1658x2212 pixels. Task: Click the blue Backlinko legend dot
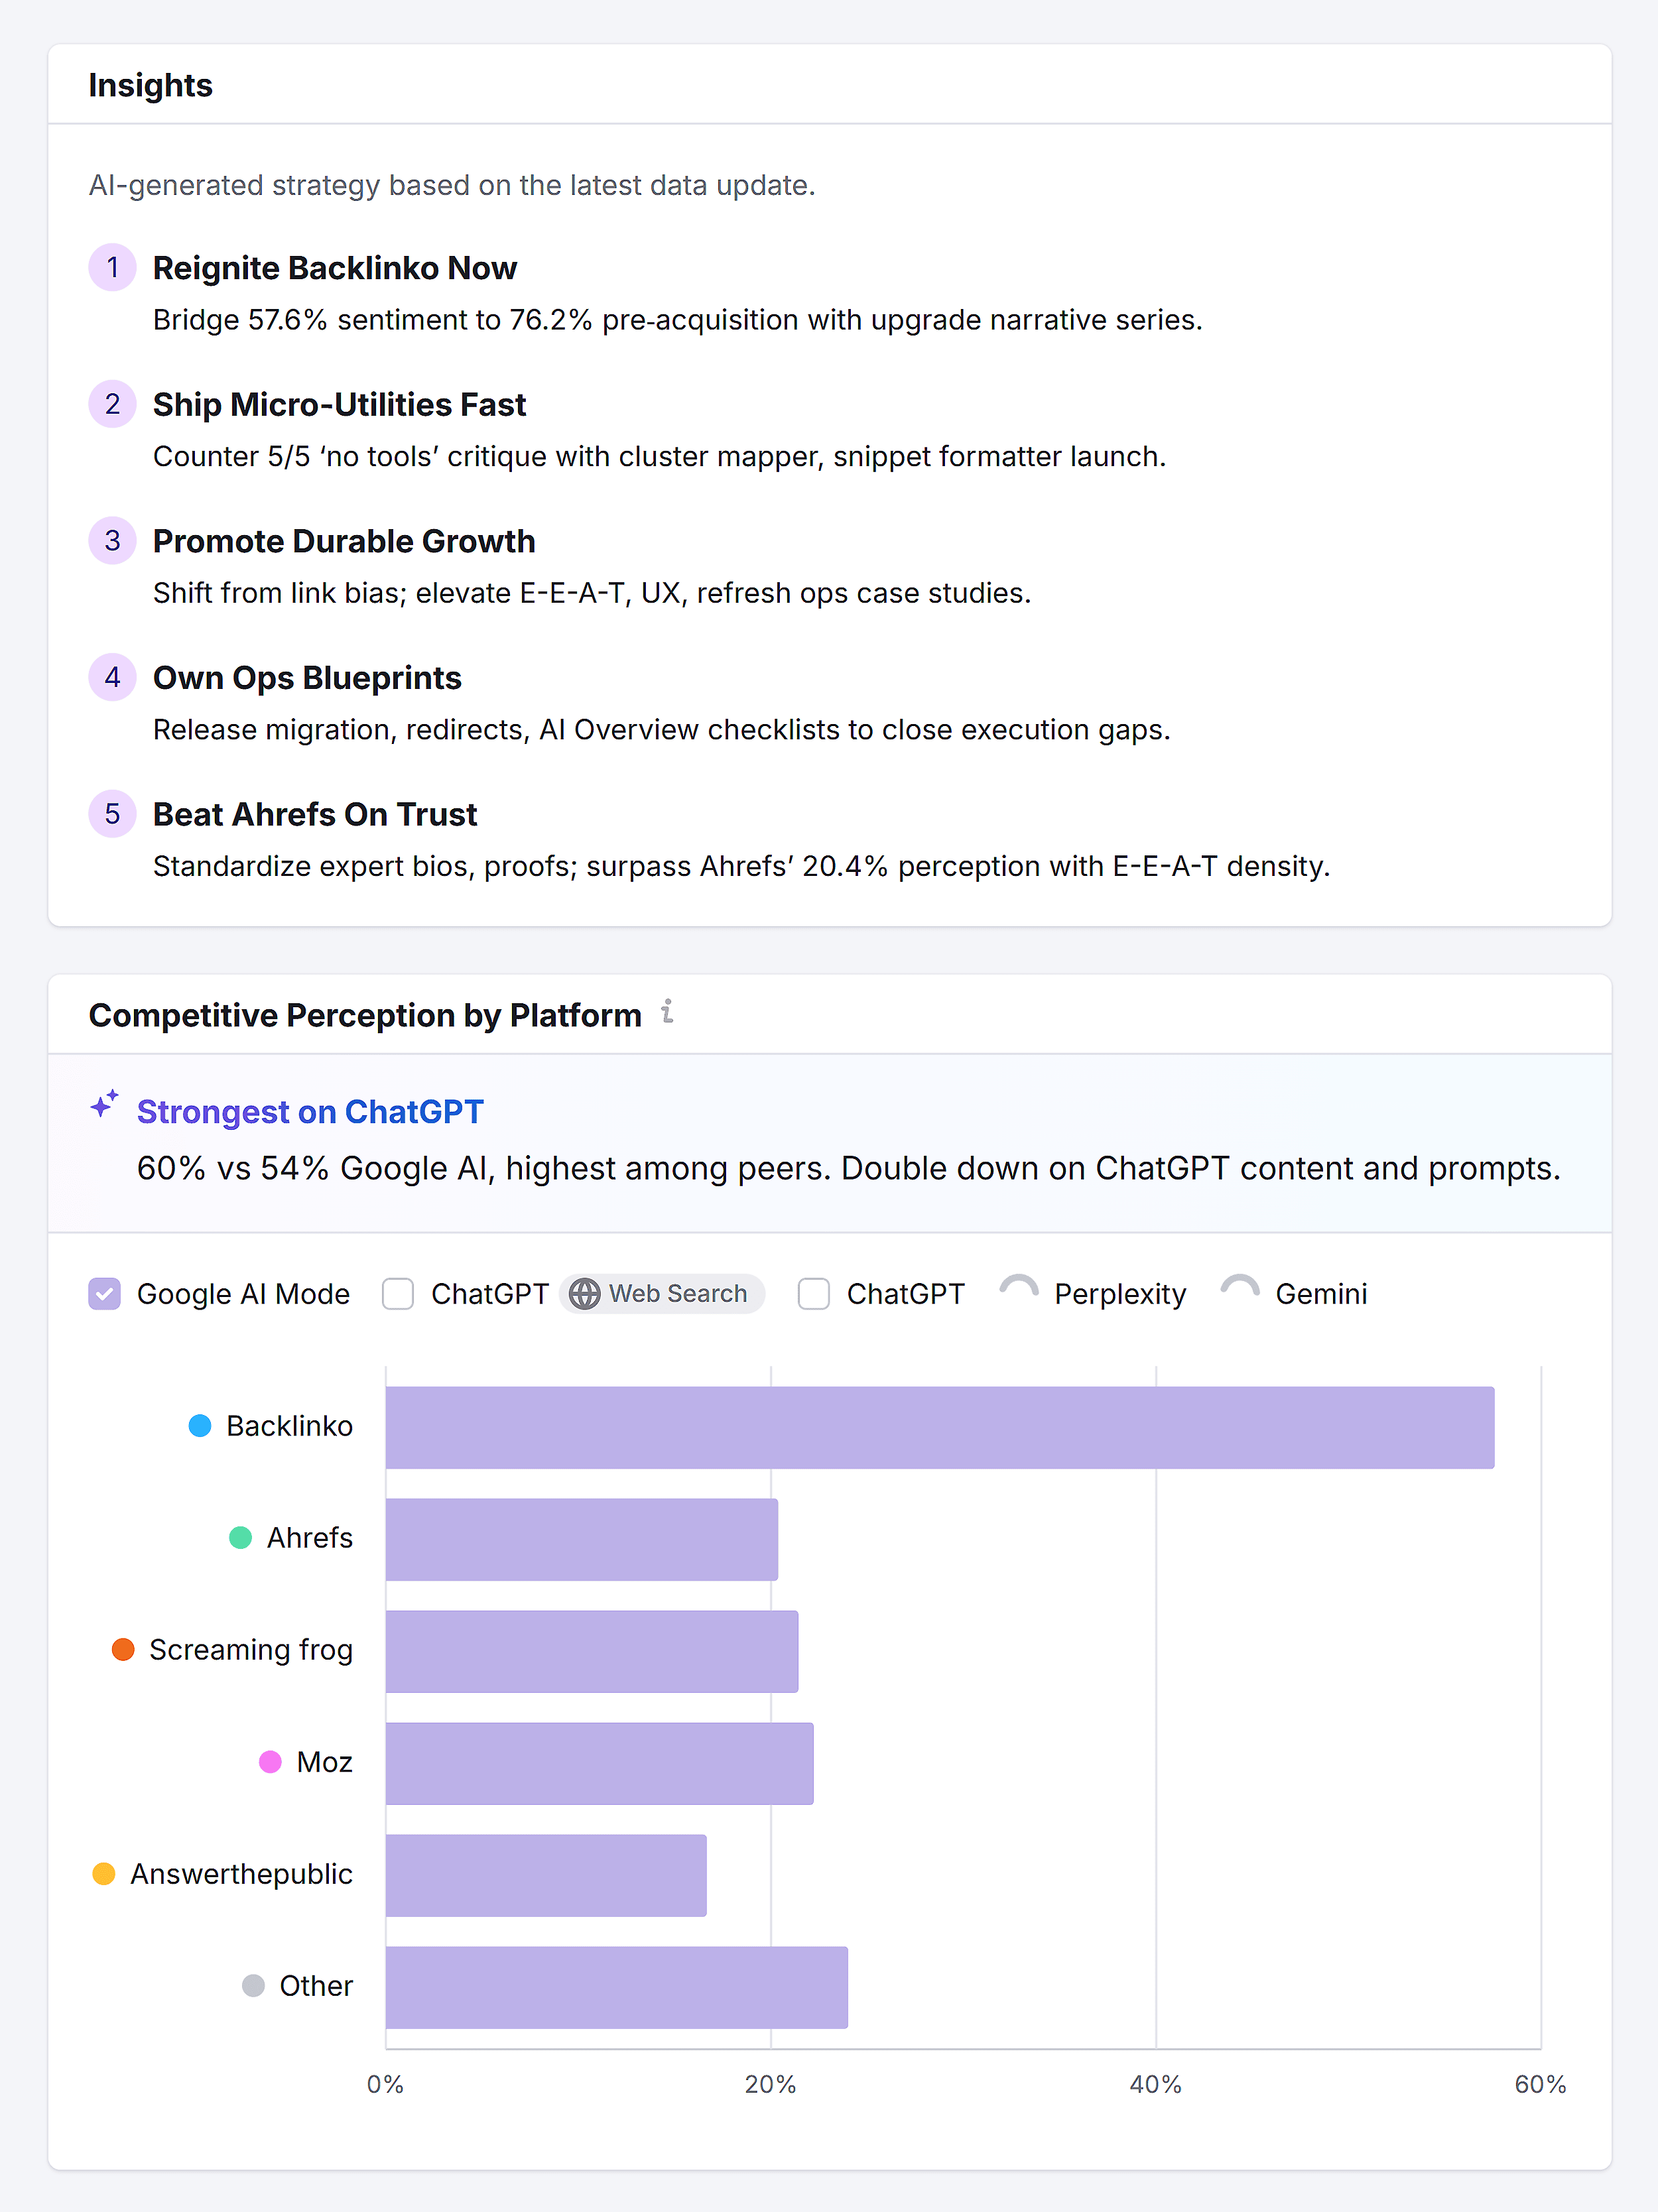coord(199,1426)
